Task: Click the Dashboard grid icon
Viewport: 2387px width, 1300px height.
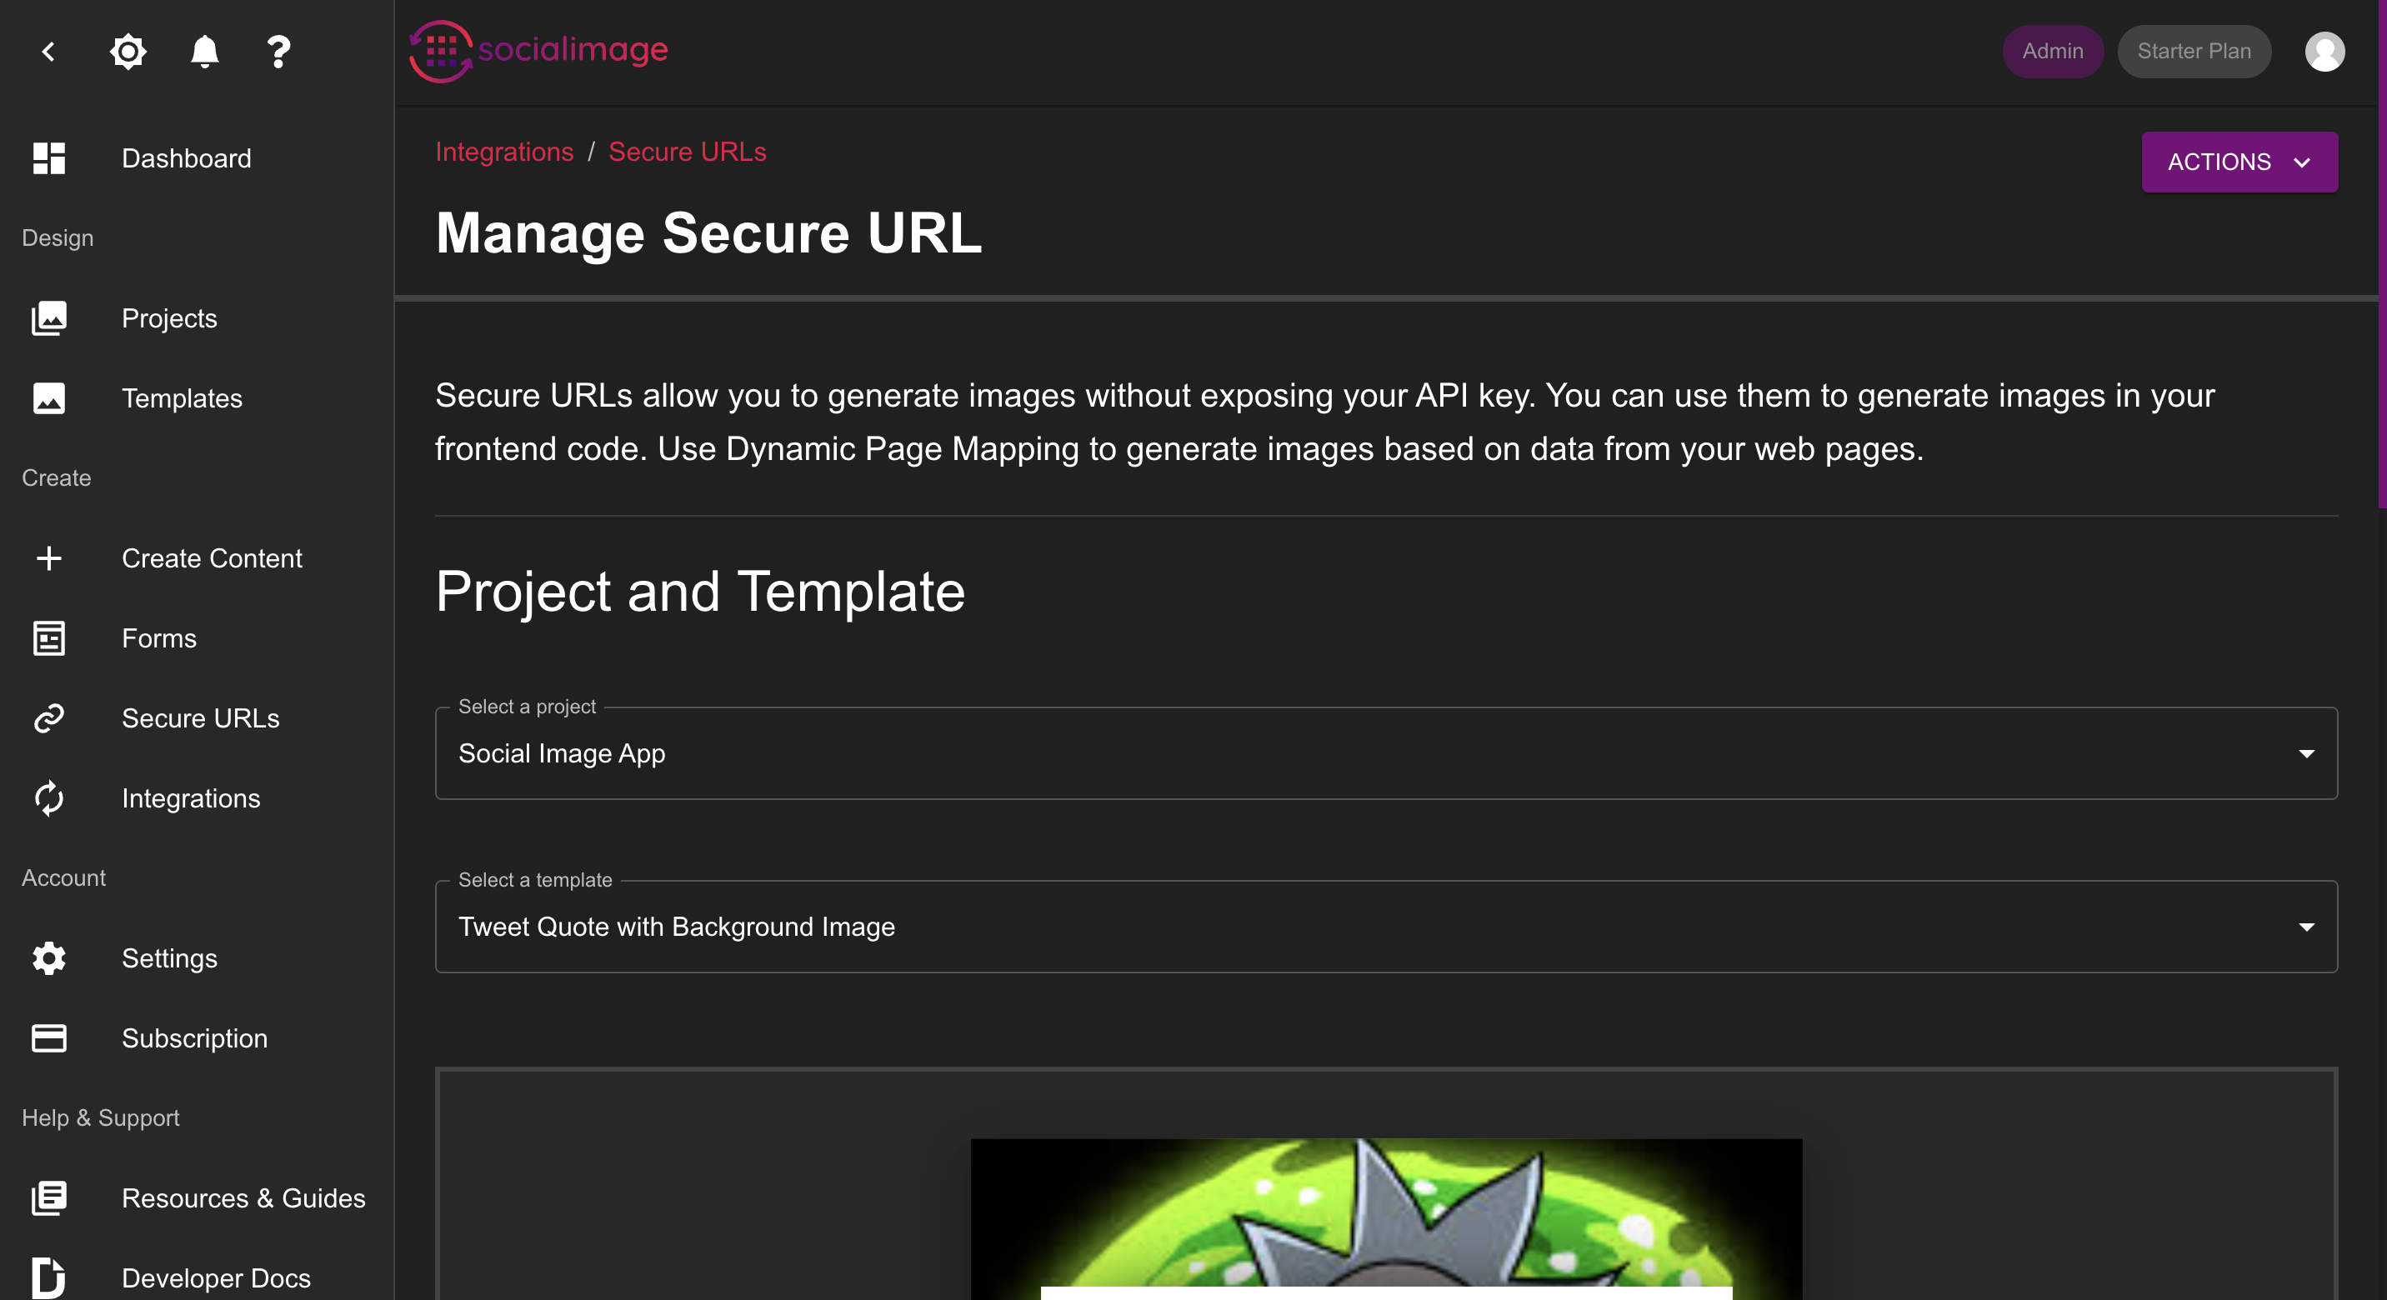Action: 49,158
